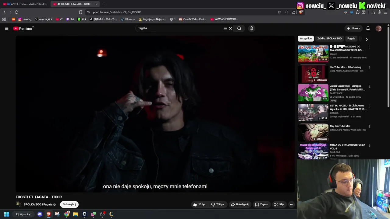Subscribe with the Subskrybuj button
The width and height of the screenshot is (390, 219).
(69, 204)
